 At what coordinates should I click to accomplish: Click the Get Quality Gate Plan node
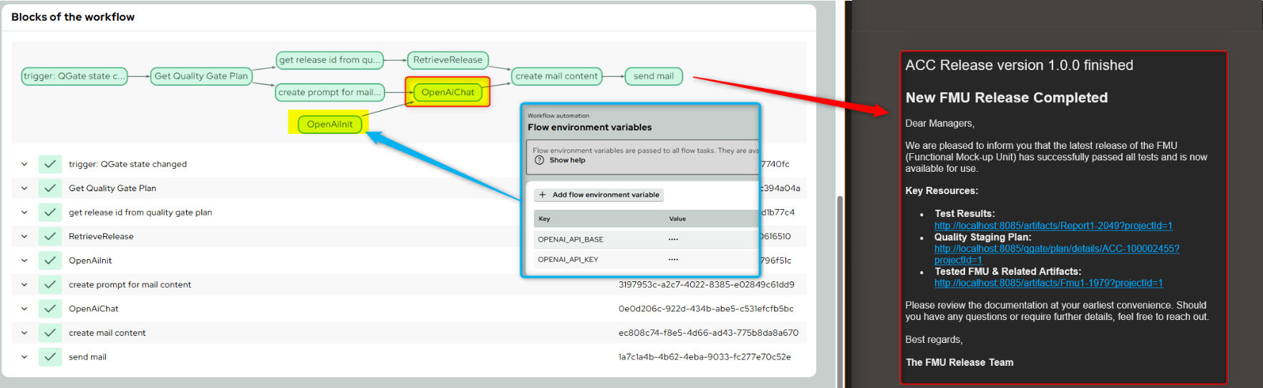coord(201,76)
